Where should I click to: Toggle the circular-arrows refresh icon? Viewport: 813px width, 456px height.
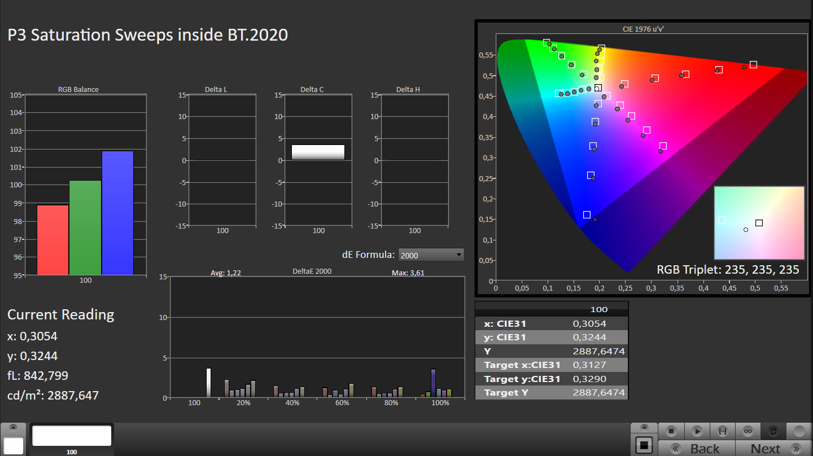(773, 431)
